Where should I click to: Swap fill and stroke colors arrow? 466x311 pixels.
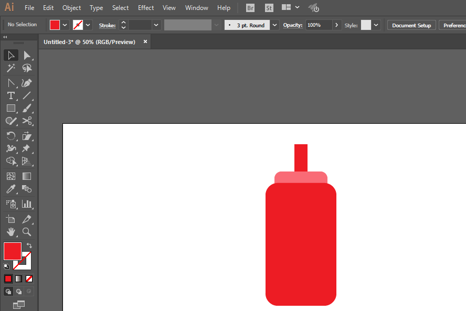pos(29,245)
